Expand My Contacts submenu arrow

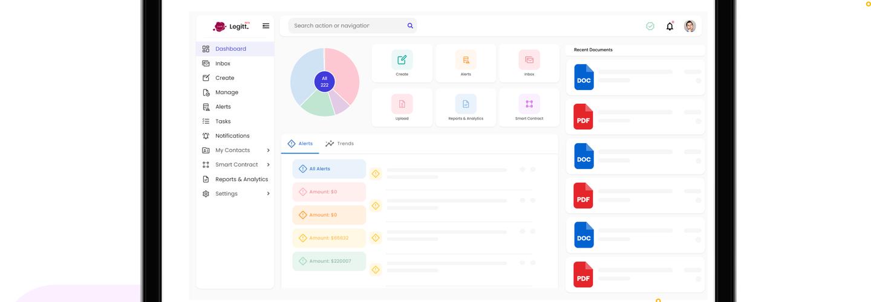(268, 150)
